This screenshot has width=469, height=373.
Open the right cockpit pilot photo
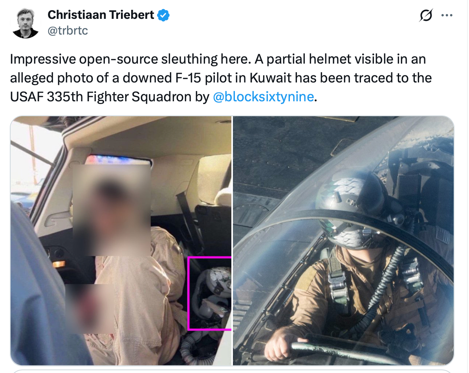click(343, 241)
